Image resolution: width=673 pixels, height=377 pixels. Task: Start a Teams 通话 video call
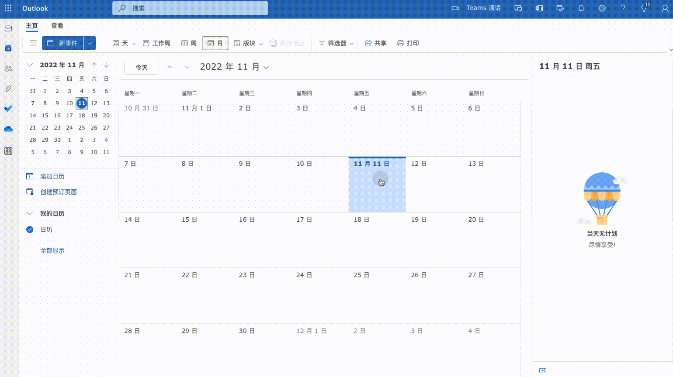tap(476, 8)
